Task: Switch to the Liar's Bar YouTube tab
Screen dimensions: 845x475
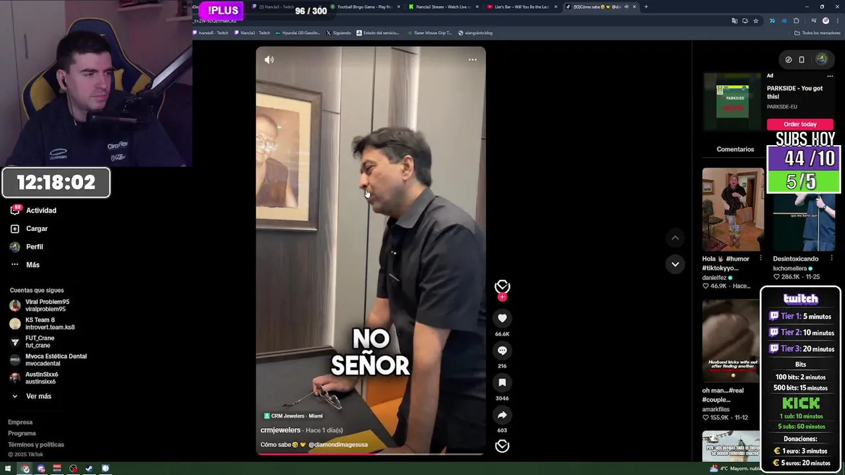Action: point(522,7)
